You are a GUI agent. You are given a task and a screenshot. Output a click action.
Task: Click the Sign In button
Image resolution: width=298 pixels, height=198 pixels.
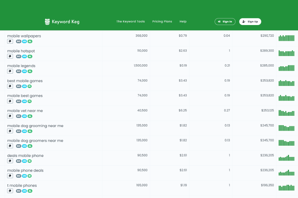(x=225, y=22)
